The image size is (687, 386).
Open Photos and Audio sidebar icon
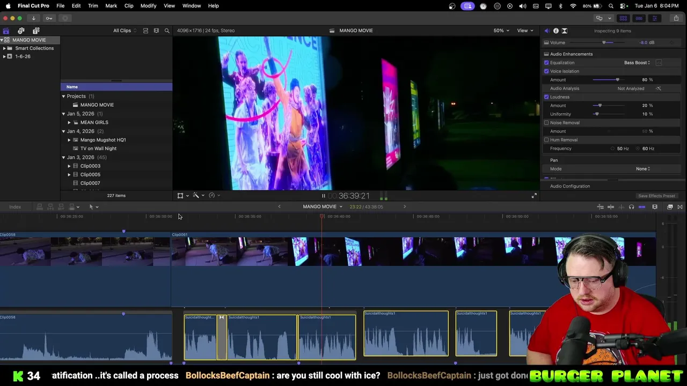coord(21,31)
